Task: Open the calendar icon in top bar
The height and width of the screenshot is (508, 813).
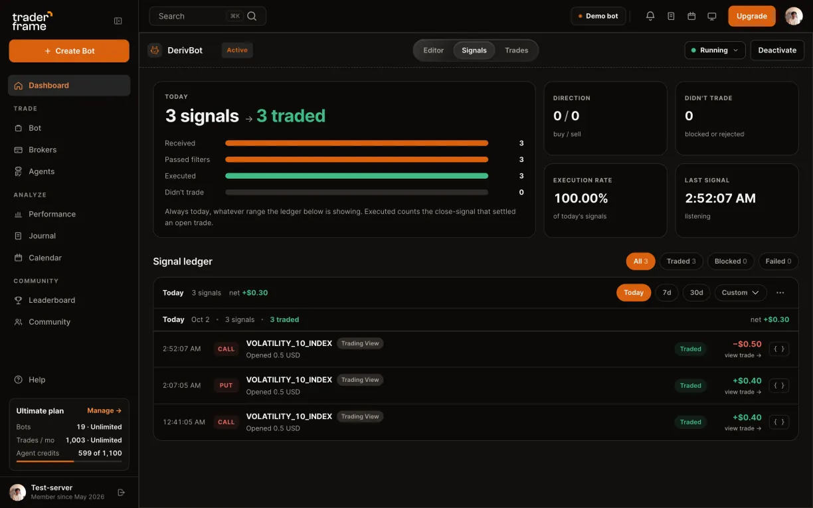Action: coord(691,16)
